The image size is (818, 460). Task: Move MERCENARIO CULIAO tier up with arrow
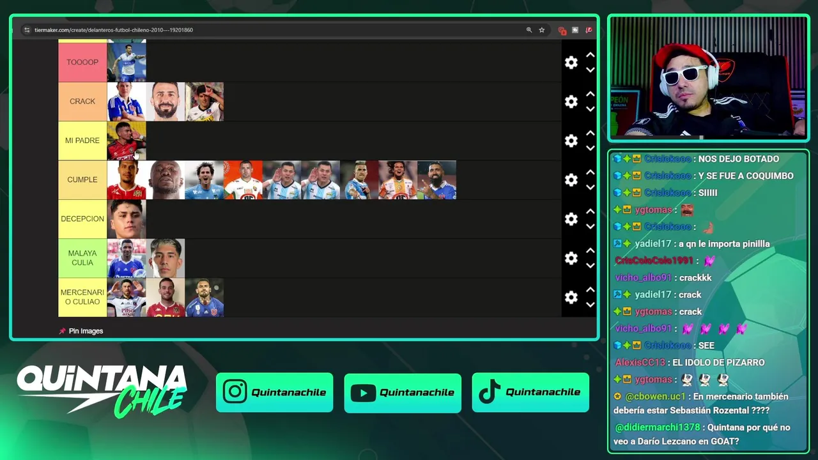(590, 289)
